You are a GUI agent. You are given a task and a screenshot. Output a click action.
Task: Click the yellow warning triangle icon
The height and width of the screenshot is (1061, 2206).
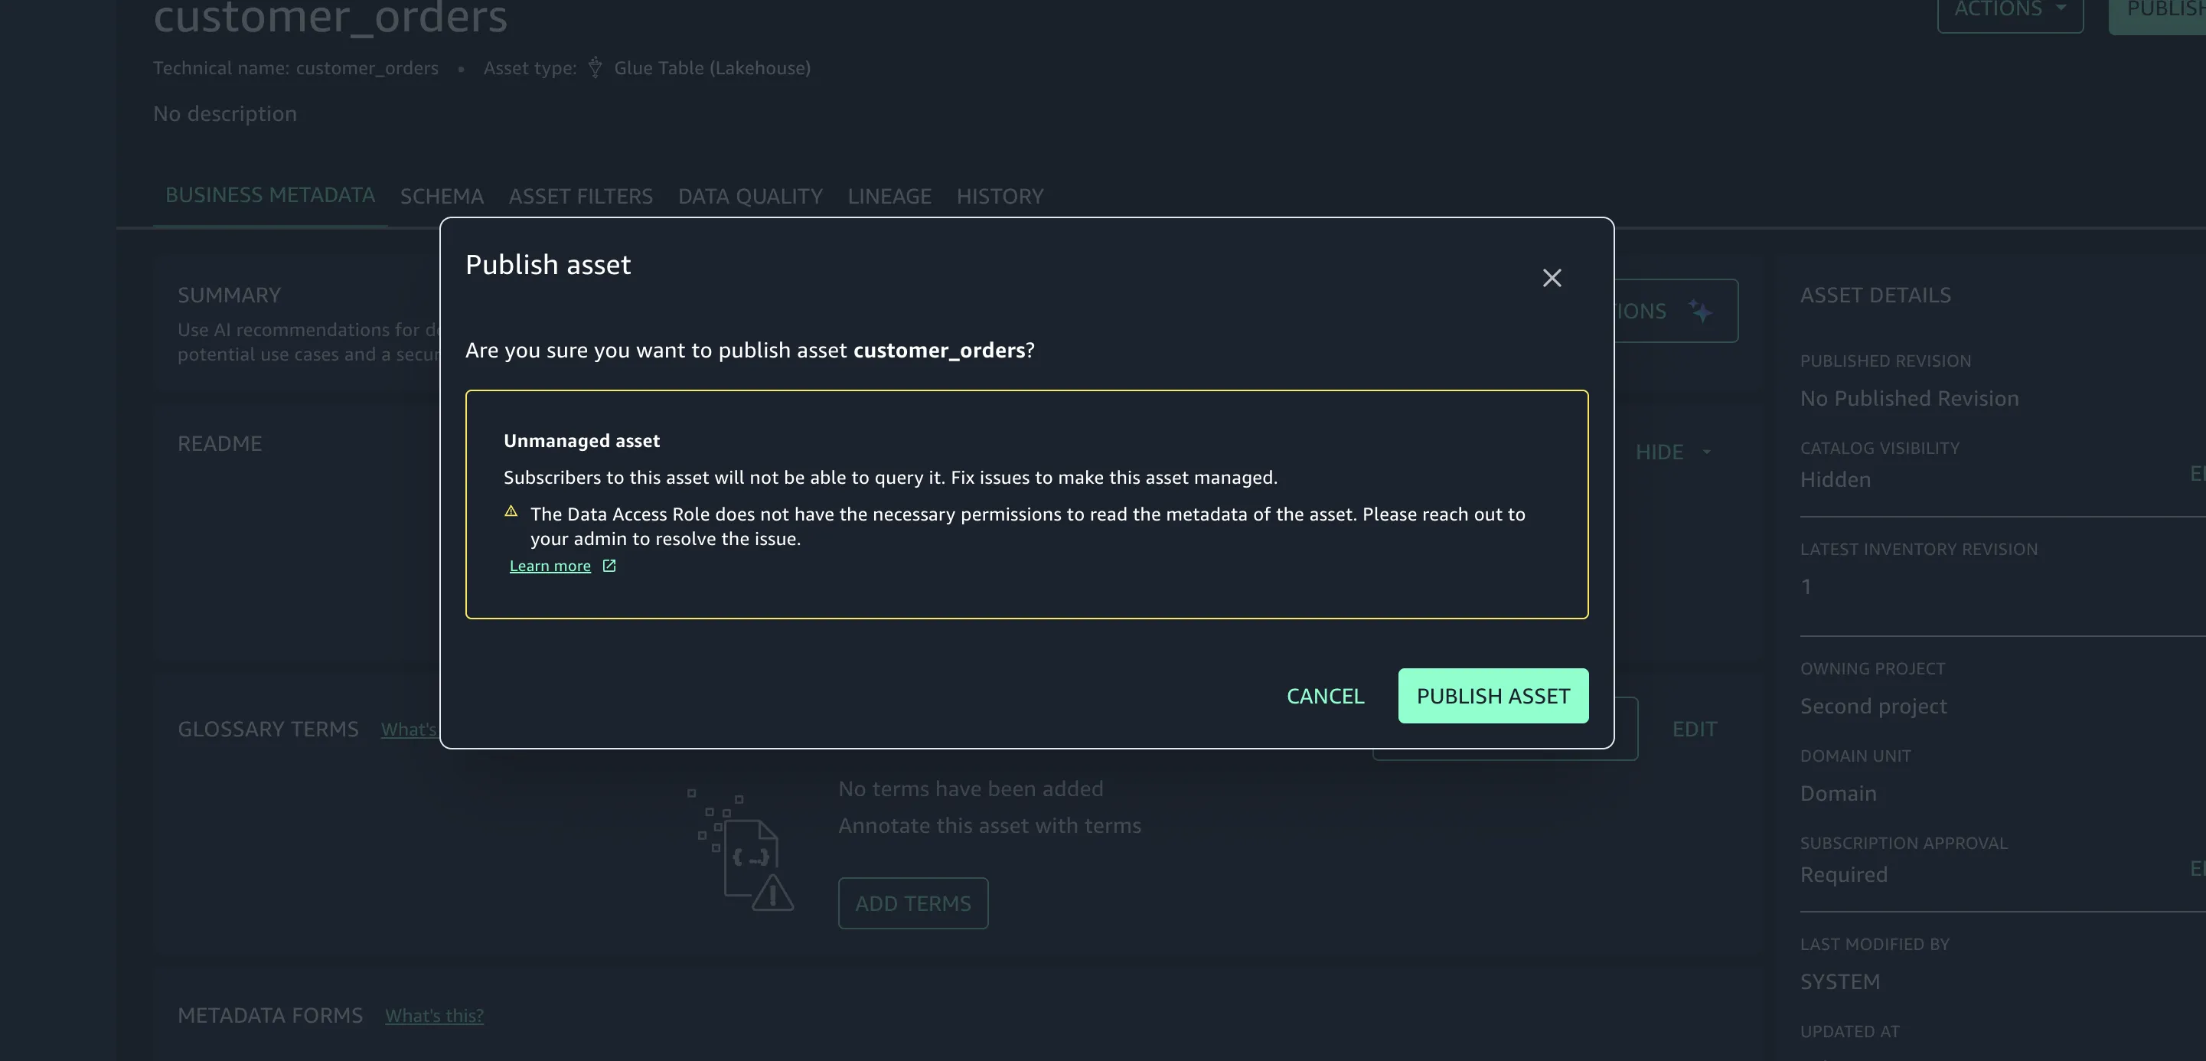pos(511,511)
